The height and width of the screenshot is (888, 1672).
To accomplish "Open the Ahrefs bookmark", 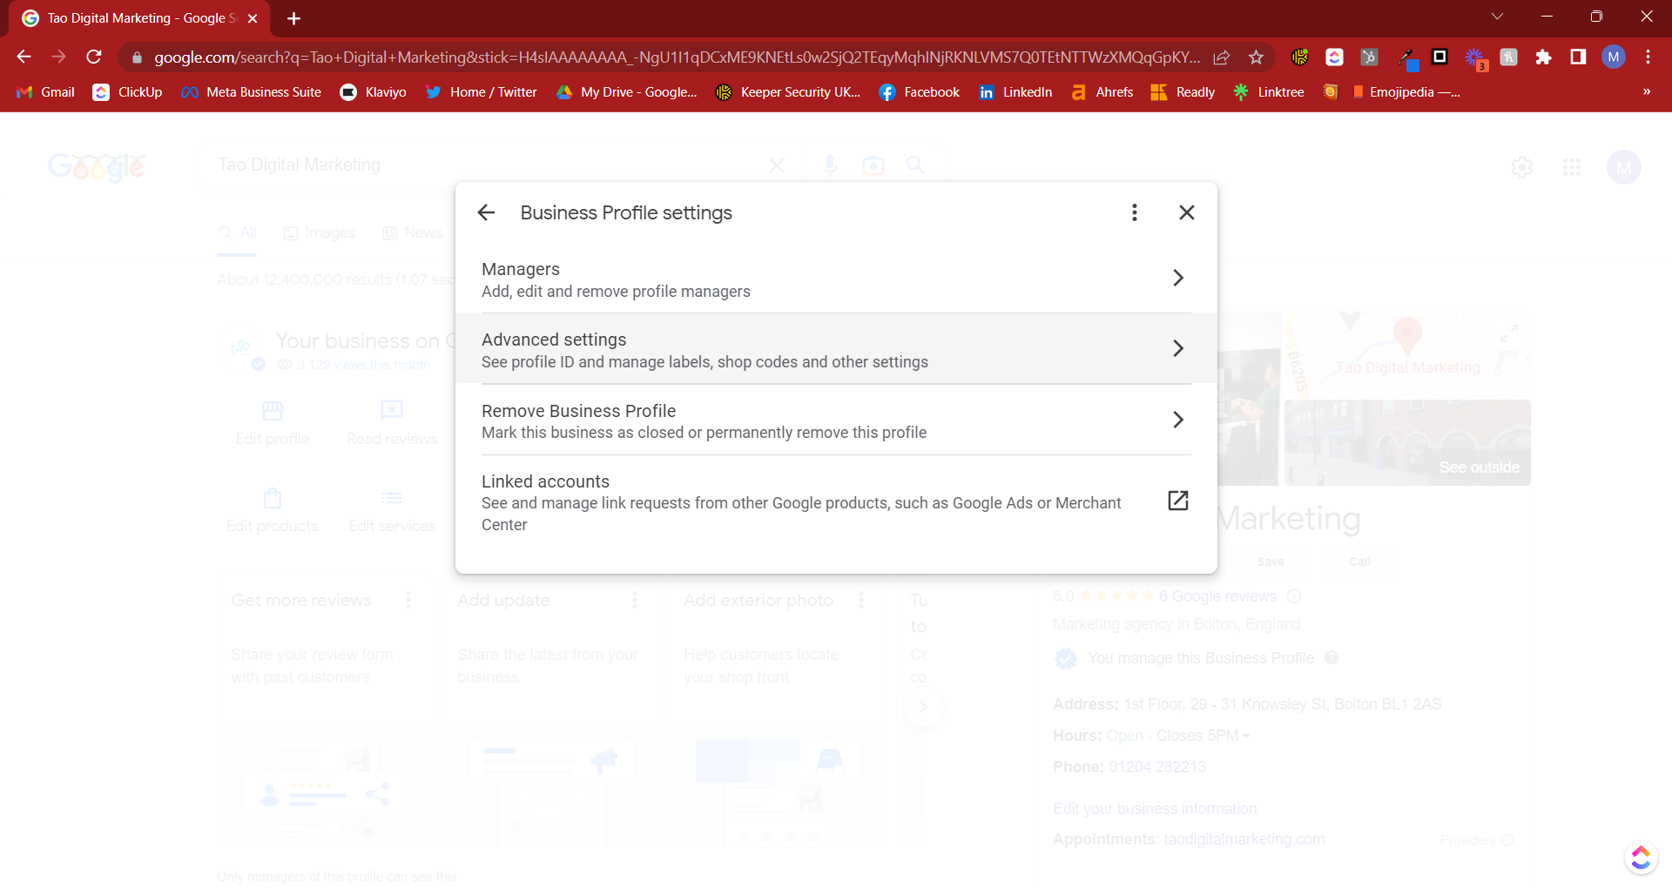I will coord(1102,92).
